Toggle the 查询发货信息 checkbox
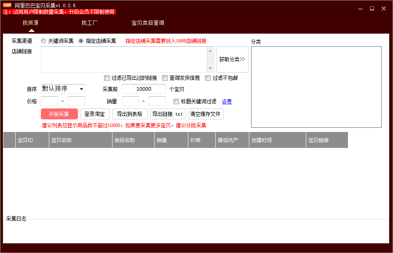This screenshot has width=393, height=253. click(165, 78)
